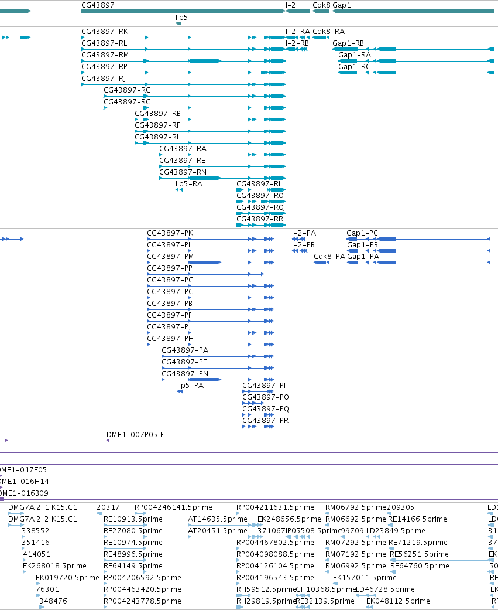Select EST label 338552

pos(35,531)
